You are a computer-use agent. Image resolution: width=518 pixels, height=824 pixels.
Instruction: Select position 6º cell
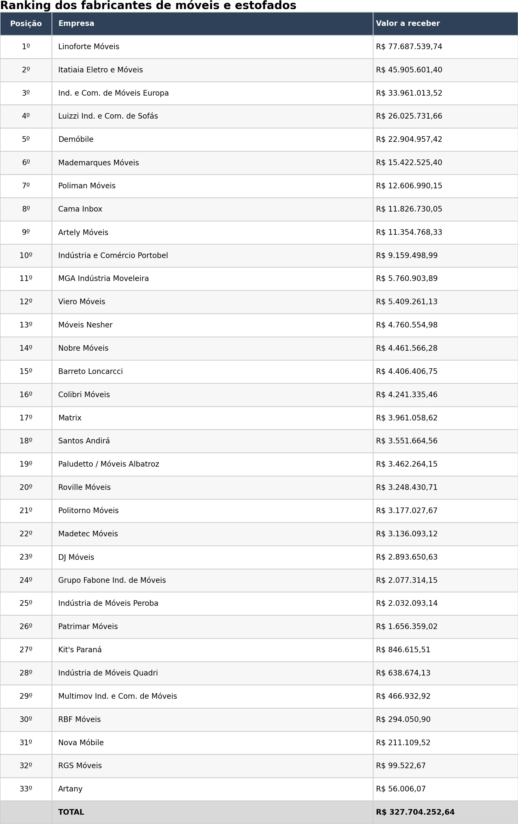26,163
